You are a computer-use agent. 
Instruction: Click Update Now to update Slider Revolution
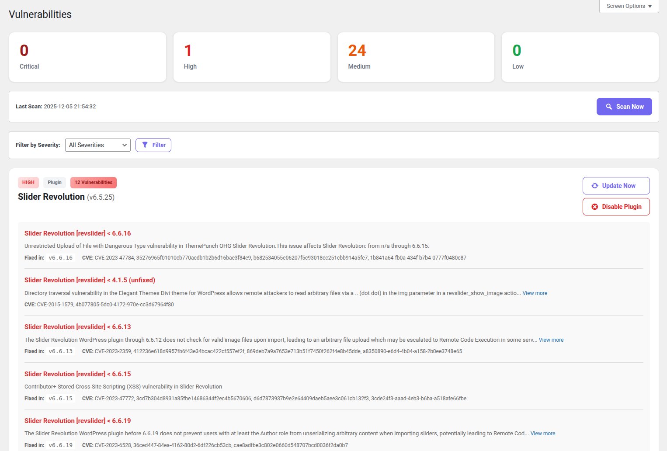point(616,185)
